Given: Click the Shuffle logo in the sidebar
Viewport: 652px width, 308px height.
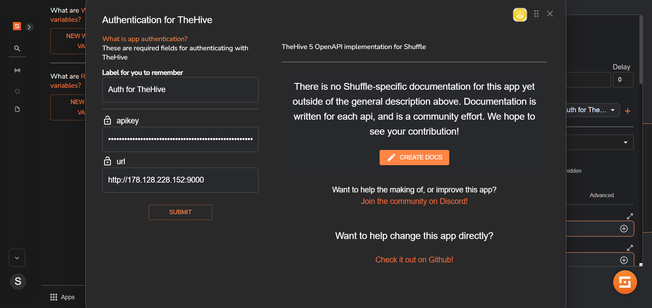Looking at the screenshot, I should tap(17, 26).
